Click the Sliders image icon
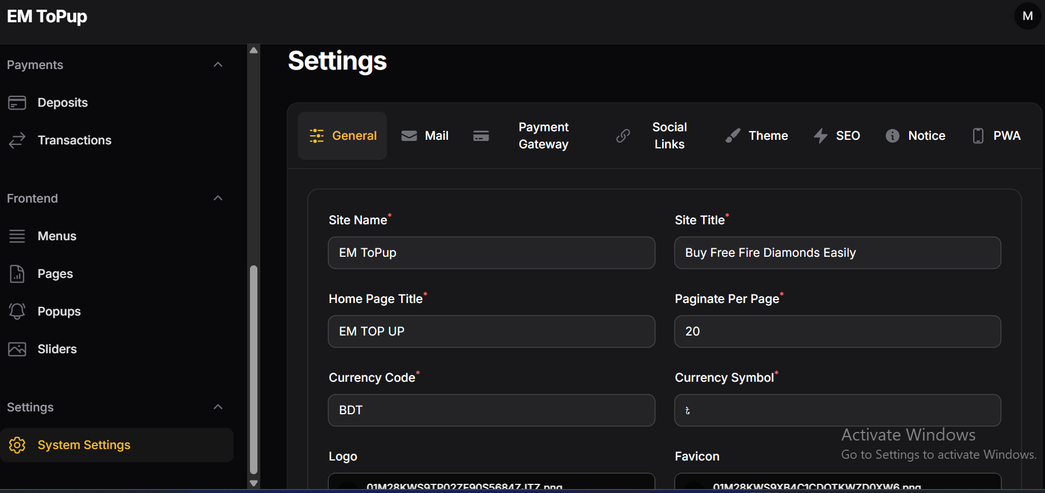Screen dimensions: 1045x493 click(17, 349)
